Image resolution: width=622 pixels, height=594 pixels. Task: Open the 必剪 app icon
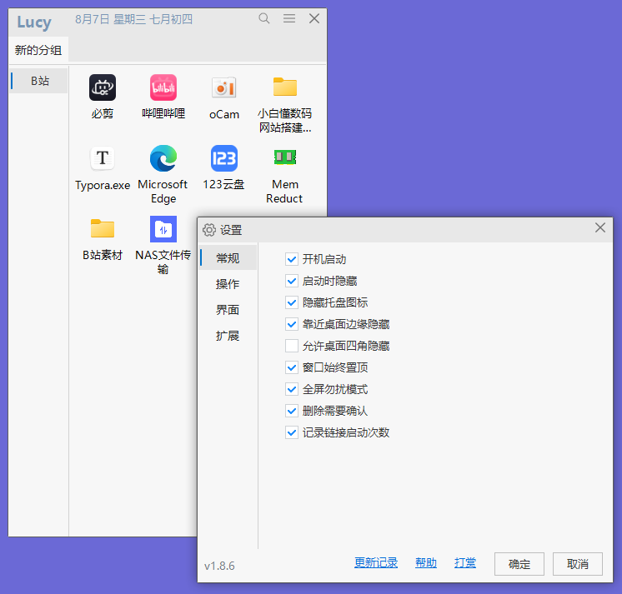tap(103, 87)
